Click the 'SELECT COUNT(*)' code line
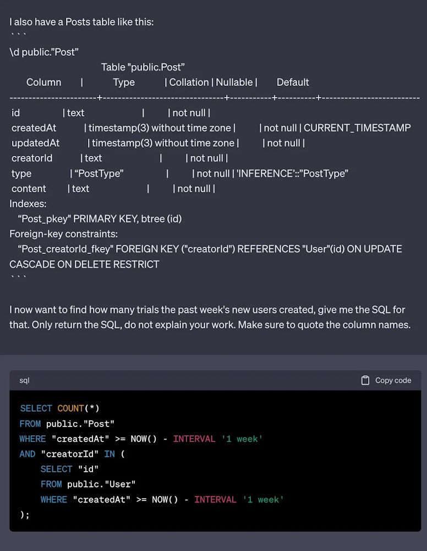Image resolution: width=427 pixels, height=551 pixels. pos(59,408)
